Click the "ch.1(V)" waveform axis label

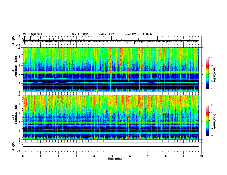click(14, 41)
